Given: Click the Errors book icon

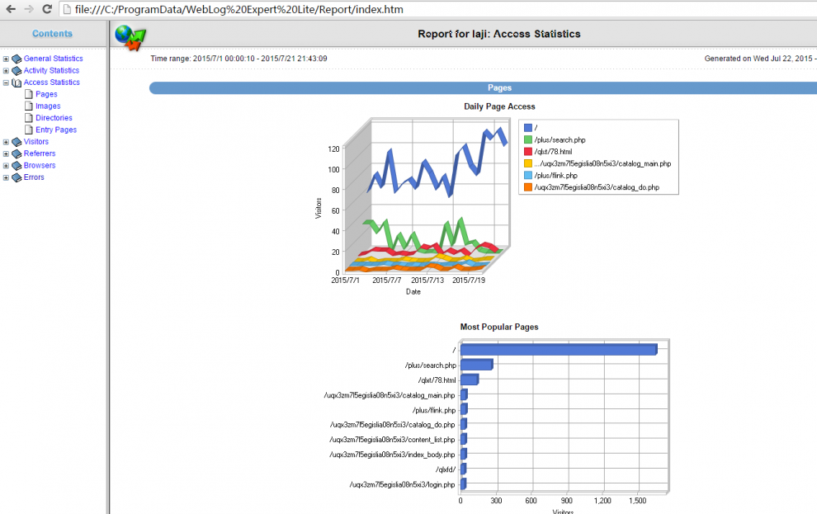Looking at the screenshot, I should [17, 177].
